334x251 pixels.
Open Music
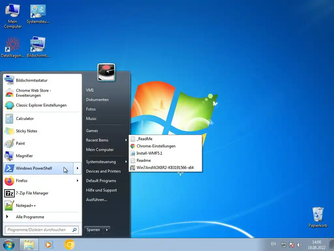click(x=106, y=118)
